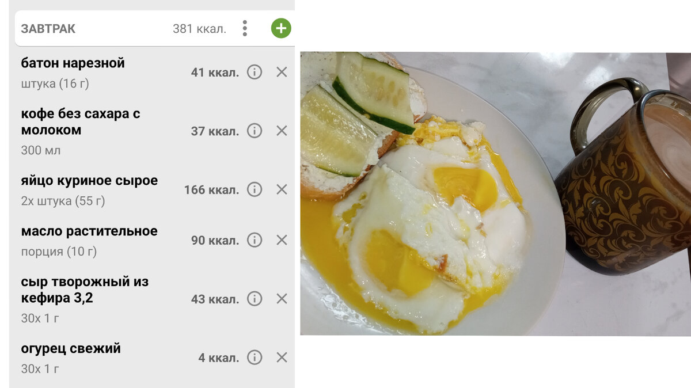
Task: Select the ЗАВТРАК meal header
Action: tap(154, 28)
